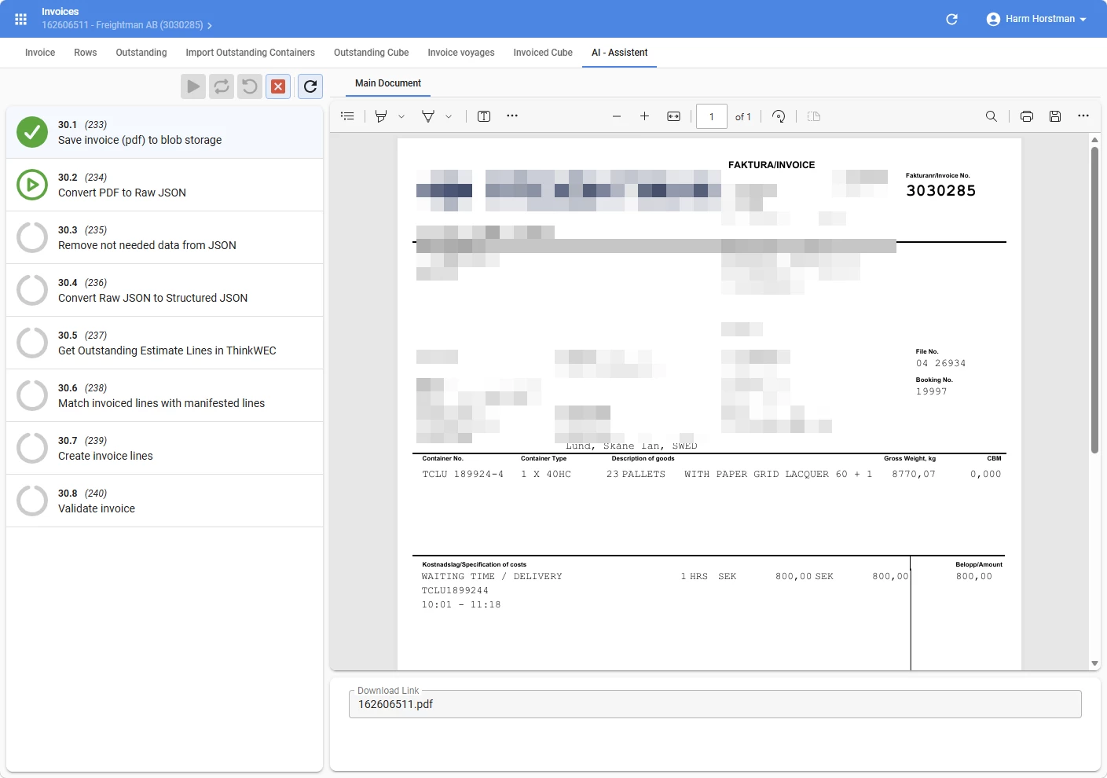Image resolution: width=1107 pixels, height=778 pixels.
Task: Select the PDF draw pen tool
Action: pos(428,116)
